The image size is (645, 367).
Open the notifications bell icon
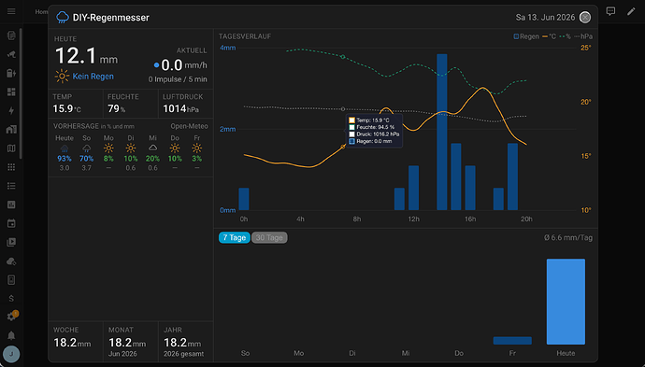(x=11, y=335)
